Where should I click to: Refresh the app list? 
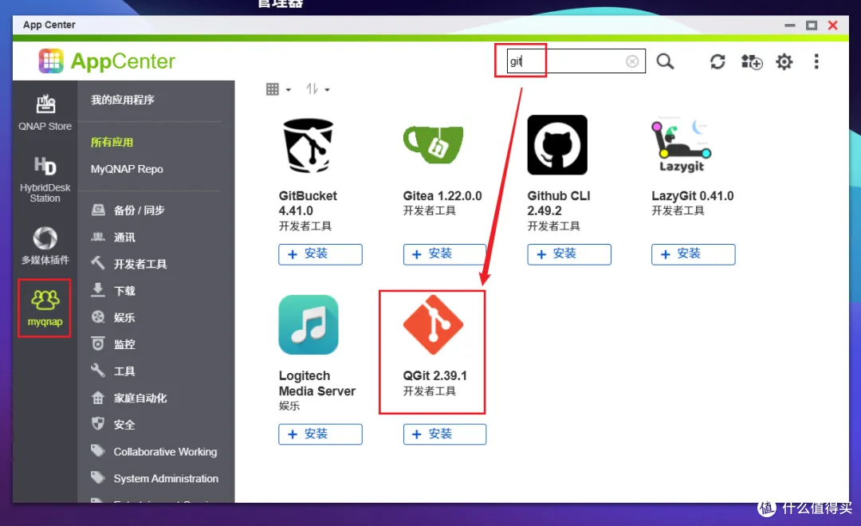point(717,61)
